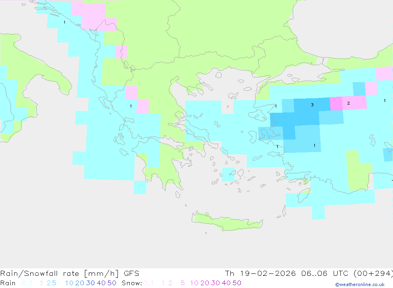Select the Snow legend value 0.1
The width and height of the screenshot is (393, 288).
[x=149, y=283]
